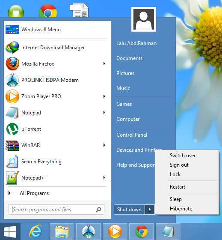Open File Explorer from the taskbar
Viewport: 222px width, 240px height.
click(x=62, y=231)
